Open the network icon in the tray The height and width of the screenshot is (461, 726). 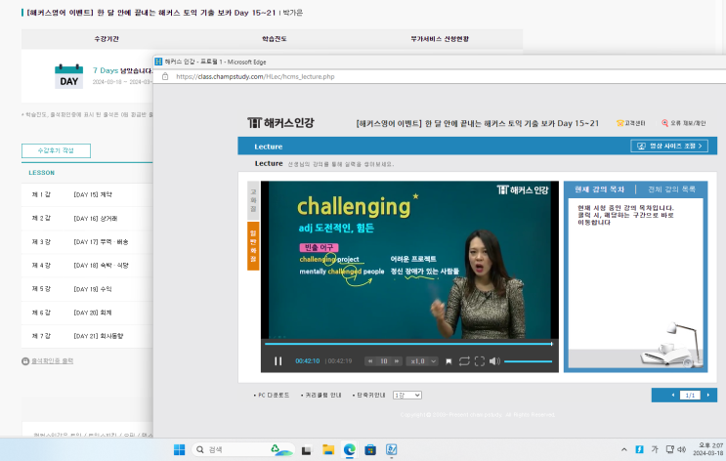pos(669,449)
